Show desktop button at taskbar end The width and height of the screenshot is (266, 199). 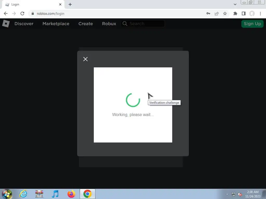click(x=264, y=194)
